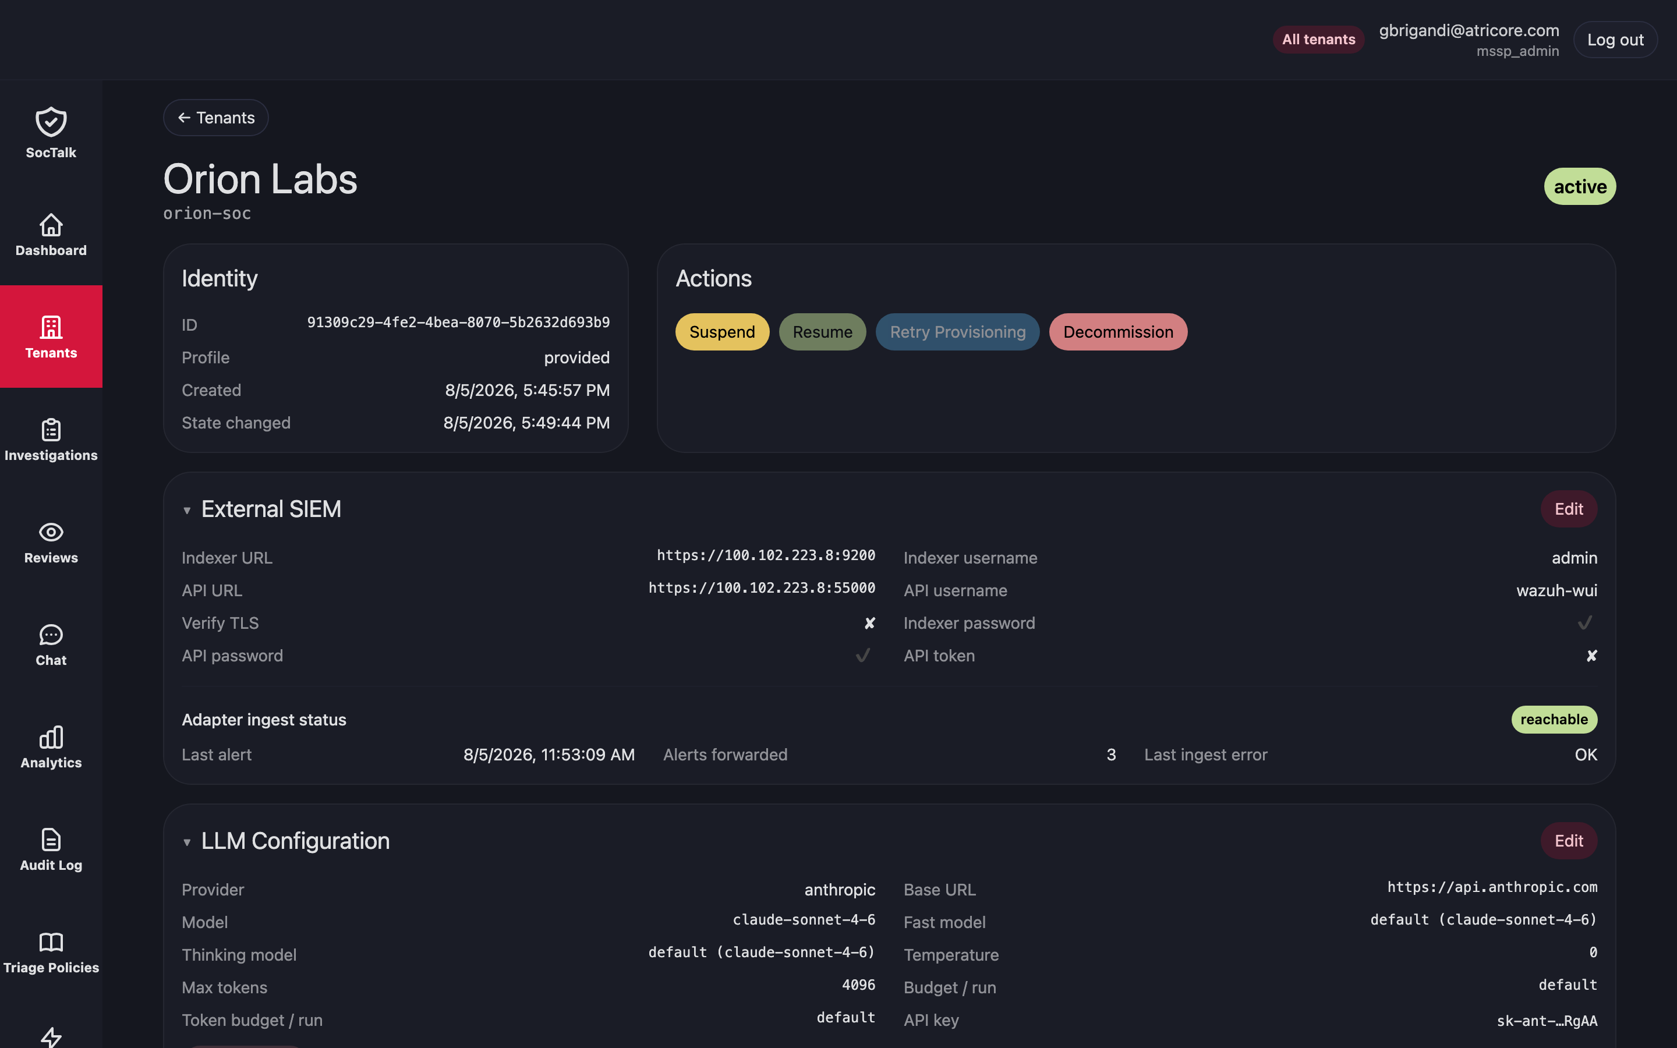Click the All tenants badge

tap(1318, 40)
